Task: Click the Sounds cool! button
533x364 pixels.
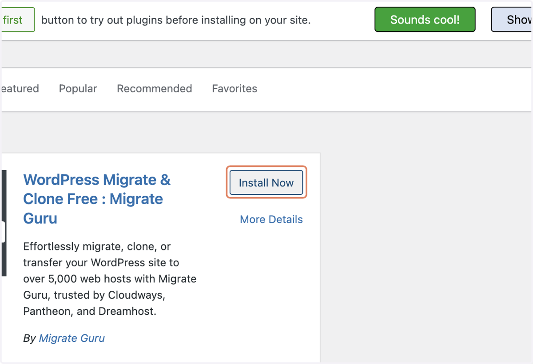Action: 425,20
